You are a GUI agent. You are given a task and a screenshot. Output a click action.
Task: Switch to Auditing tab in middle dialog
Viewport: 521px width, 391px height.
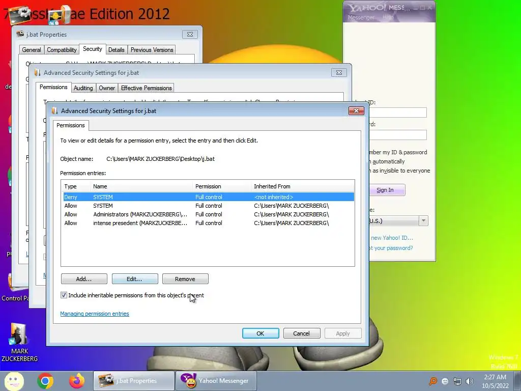pos(83,88)
